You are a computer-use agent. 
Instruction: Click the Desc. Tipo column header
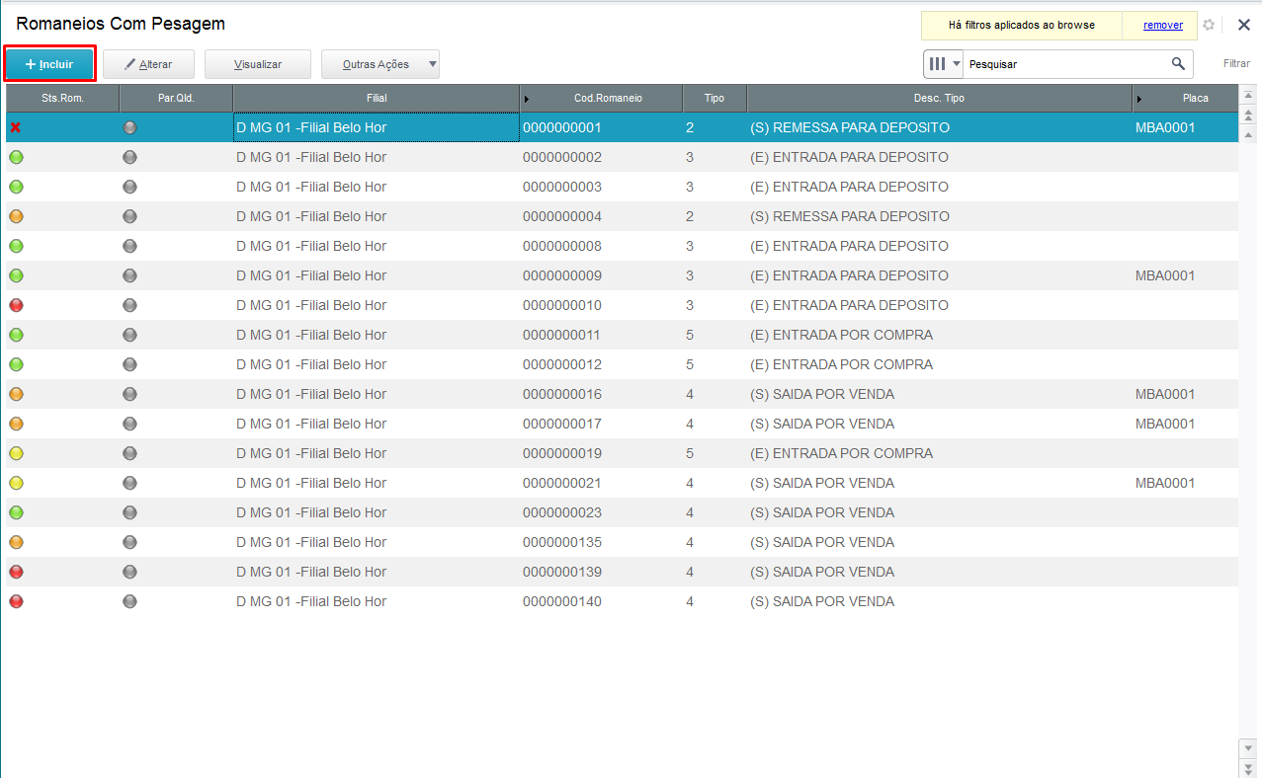pyautogui.click(x=940, y=99)
